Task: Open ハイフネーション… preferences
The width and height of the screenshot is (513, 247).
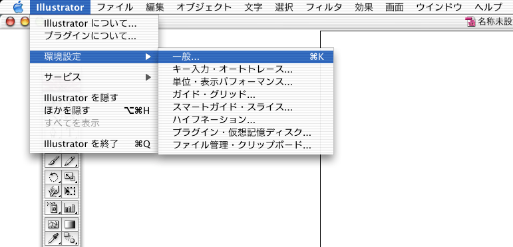Action: tap(246, 119)
